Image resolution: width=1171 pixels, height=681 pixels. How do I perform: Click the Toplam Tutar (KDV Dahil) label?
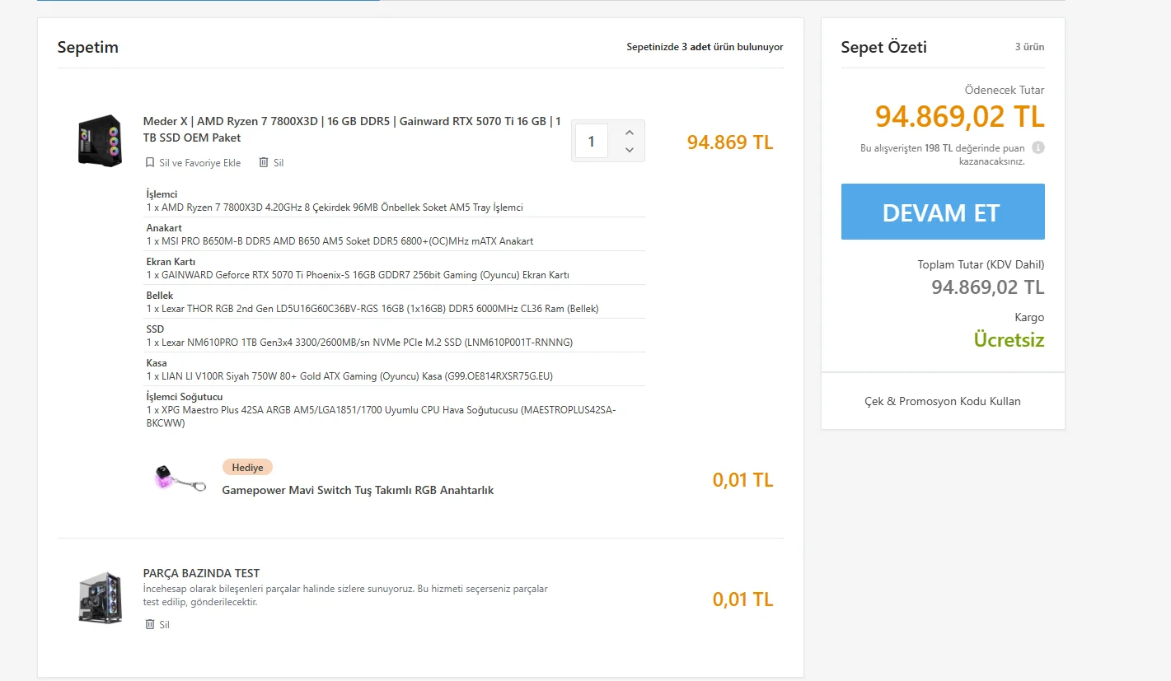(x=981, y=264)
